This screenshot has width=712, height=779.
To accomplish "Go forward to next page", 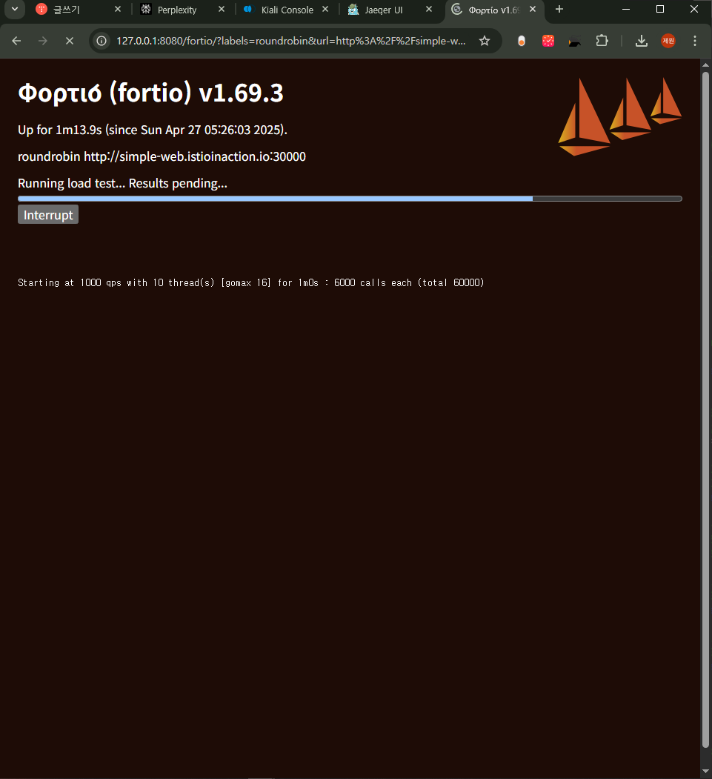I will pos(43,41).
